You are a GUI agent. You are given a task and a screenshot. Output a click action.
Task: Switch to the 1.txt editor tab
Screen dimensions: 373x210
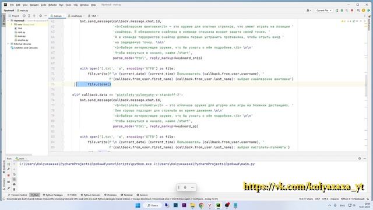click(93, 16)
